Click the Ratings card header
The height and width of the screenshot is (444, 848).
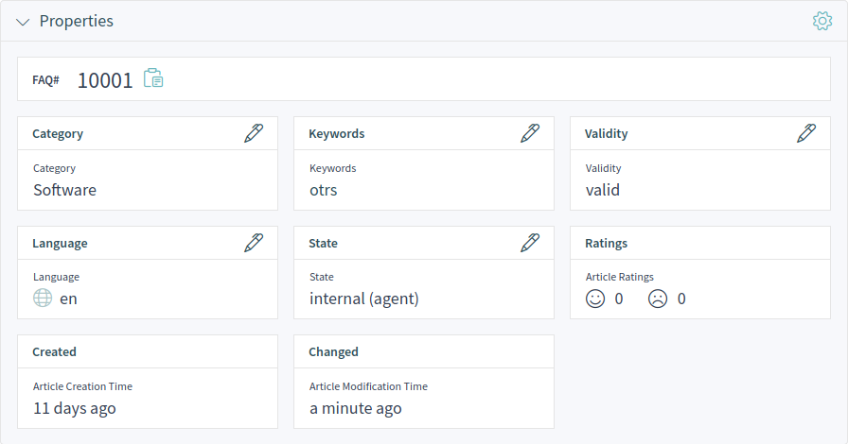(699, 243)
